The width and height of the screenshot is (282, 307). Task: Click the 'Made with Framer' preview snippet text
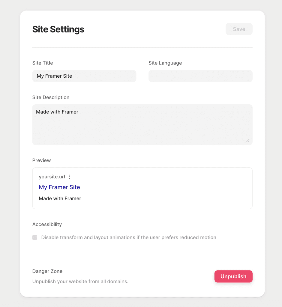pos(60,198)
